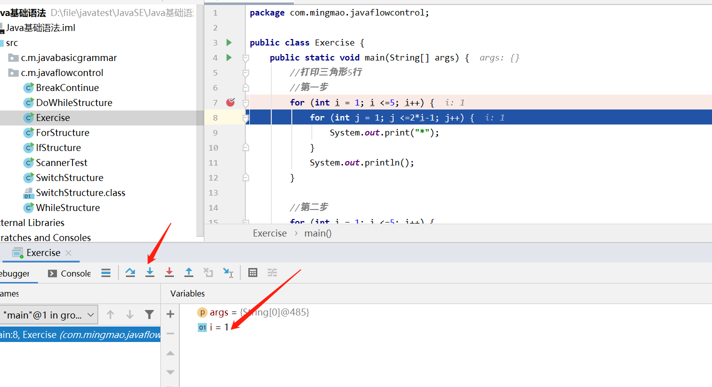Collapse the comment fold marker on line 5
The image size is (712, 387).
(x=245, y=73)
